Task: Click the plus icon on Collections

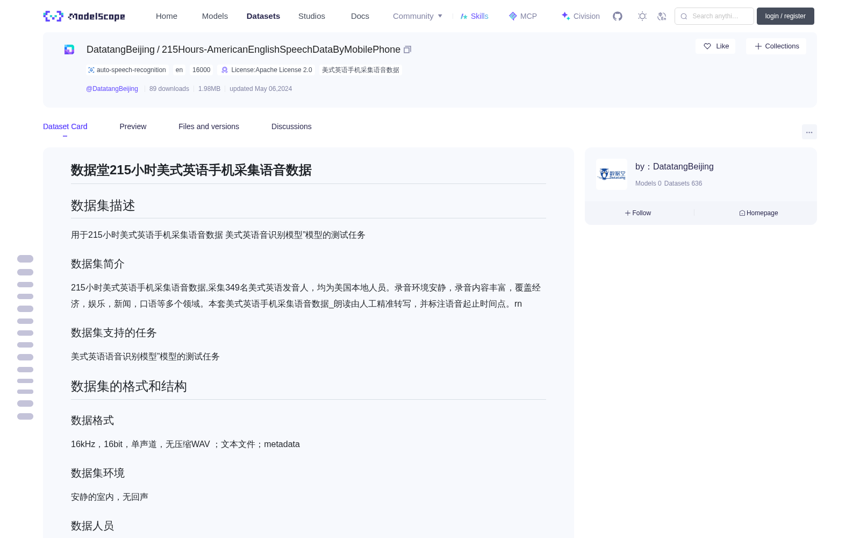Action: tap(758, 46)
